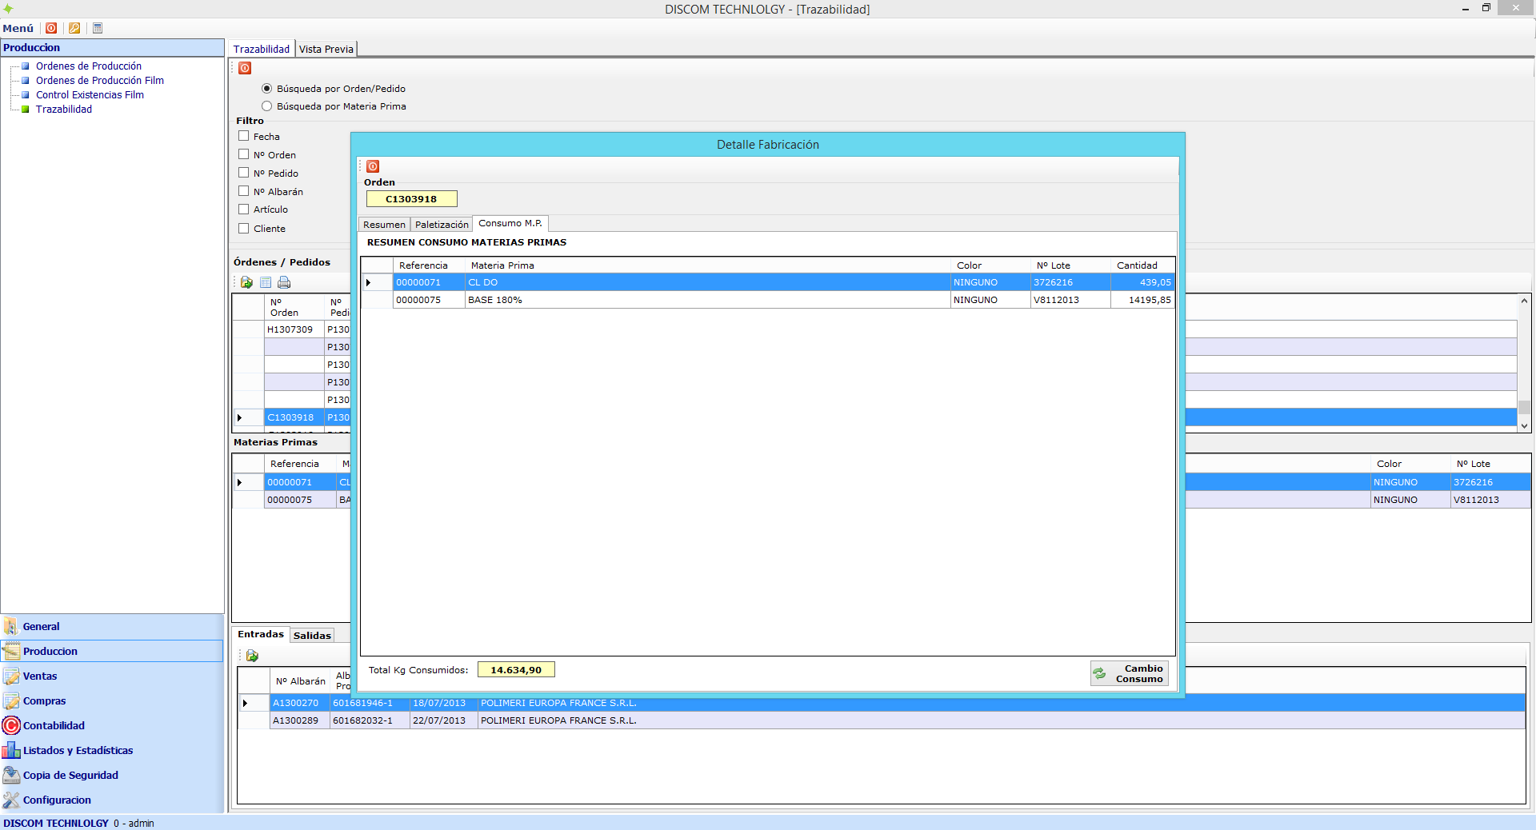Enable the Fecha filter checkbox
1536x830 pixels.
(244, 136)
